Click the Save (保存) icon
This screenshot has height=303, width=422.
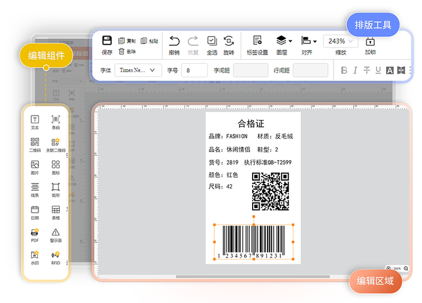(107, 41)
